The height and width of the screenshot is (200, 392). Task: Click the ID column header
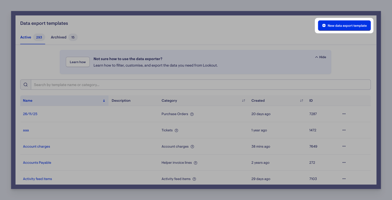coord(311,101)
